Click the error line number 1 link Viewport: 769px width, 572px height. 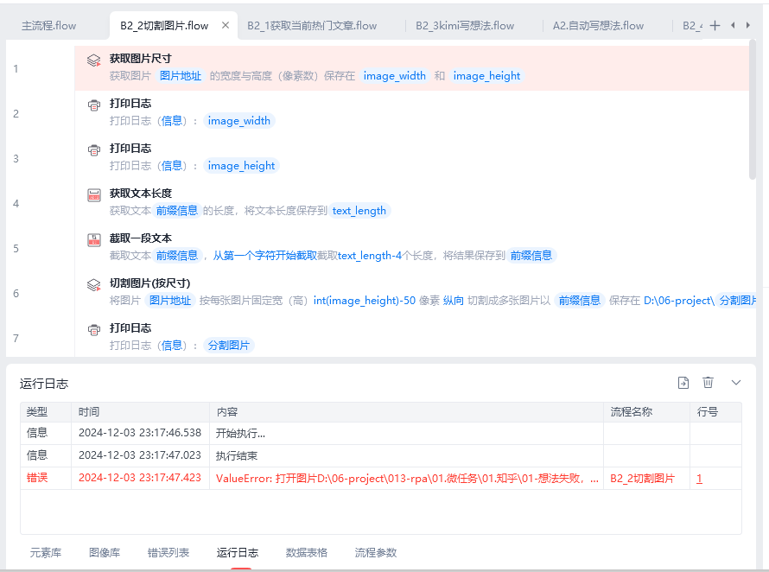[699, 479]
